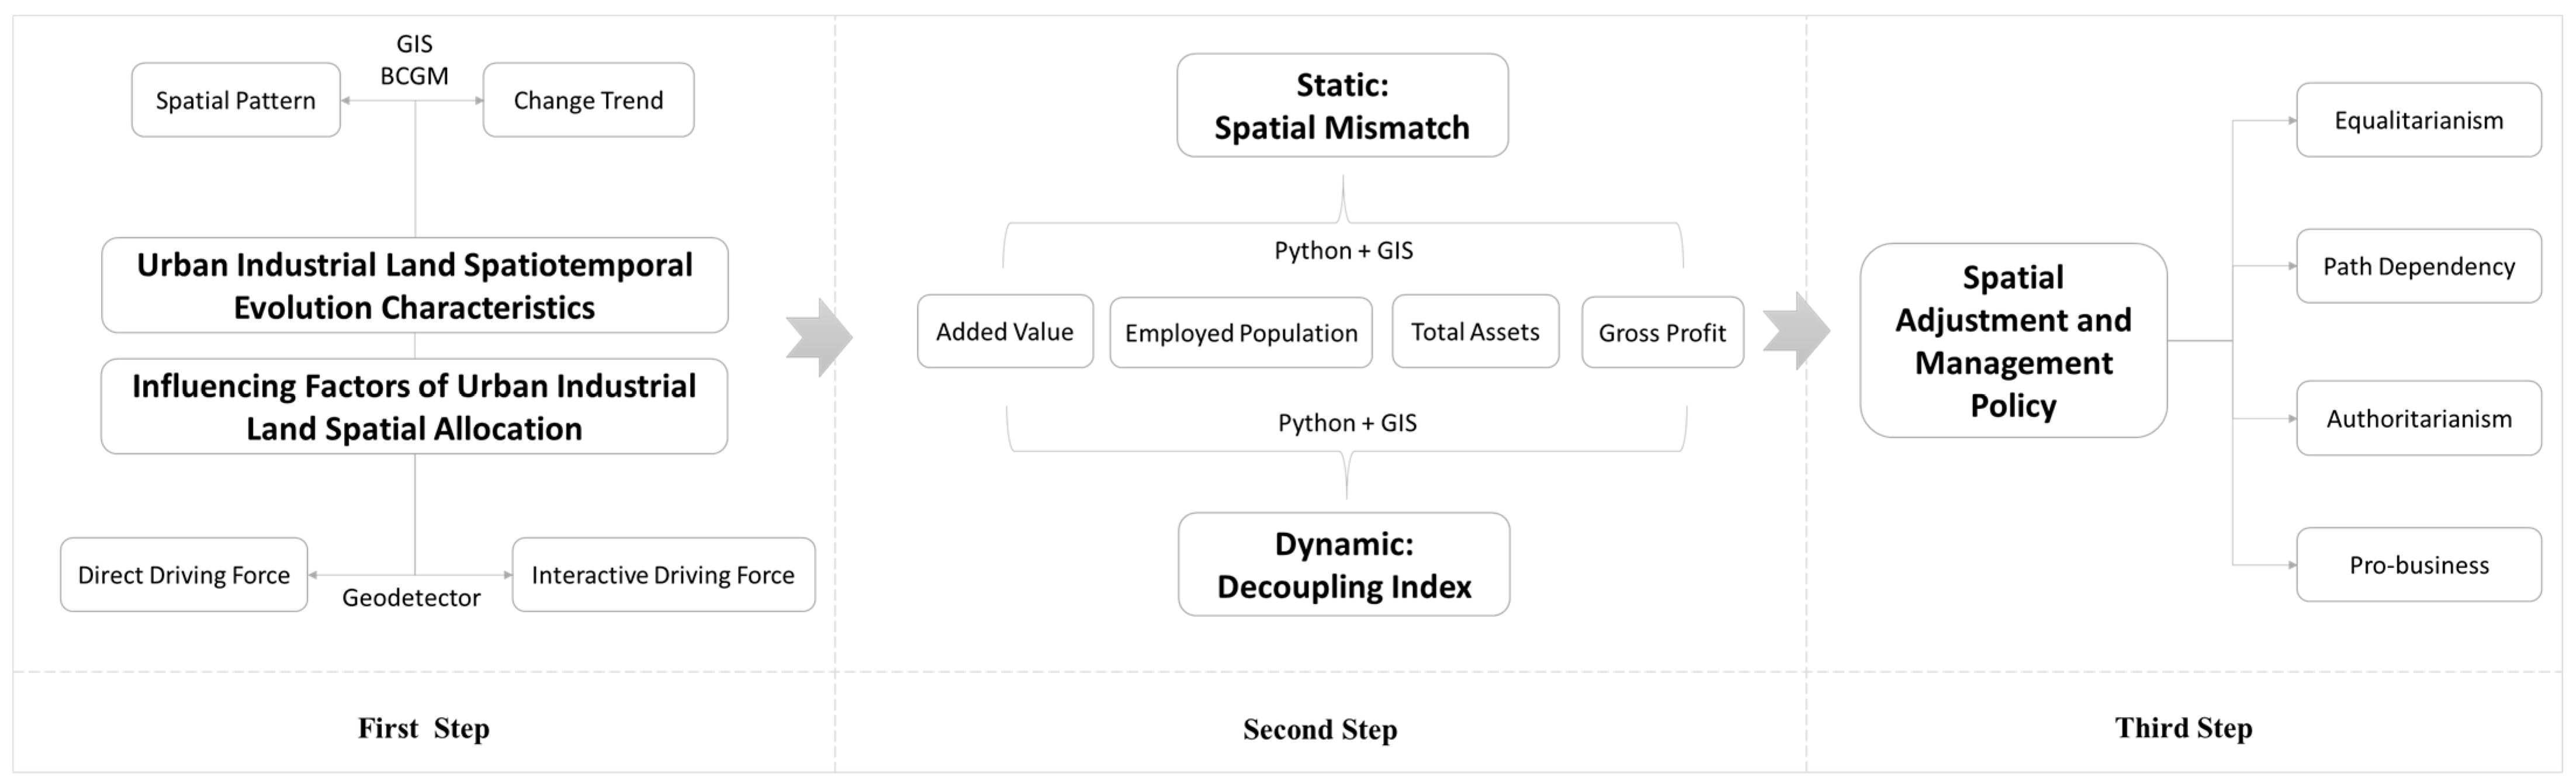Click the Static: Spatial Mismatch box
This screenshot has height=784, width=2576.
point(1342,105)
